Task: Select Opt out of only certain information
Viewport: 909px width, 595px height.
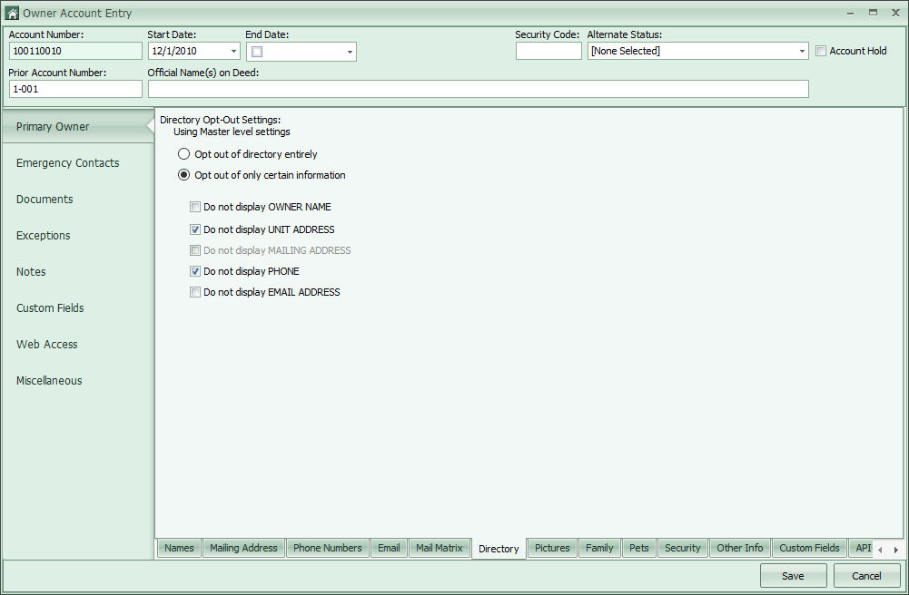Action: click(183, 175)
